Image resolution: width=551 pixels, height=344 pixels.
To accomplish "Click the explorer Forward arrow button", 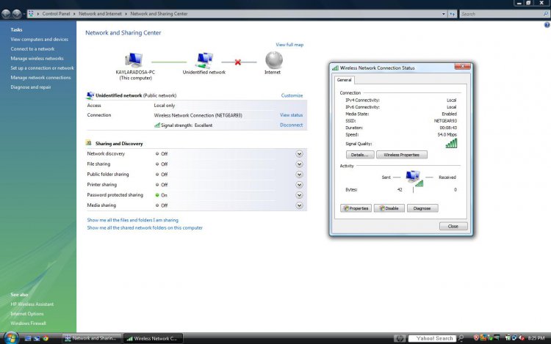I will click(16, 14).
